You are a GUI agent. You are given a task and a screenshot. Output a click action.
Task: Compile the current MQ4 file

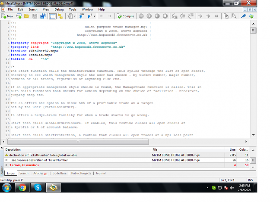(125, 16)
